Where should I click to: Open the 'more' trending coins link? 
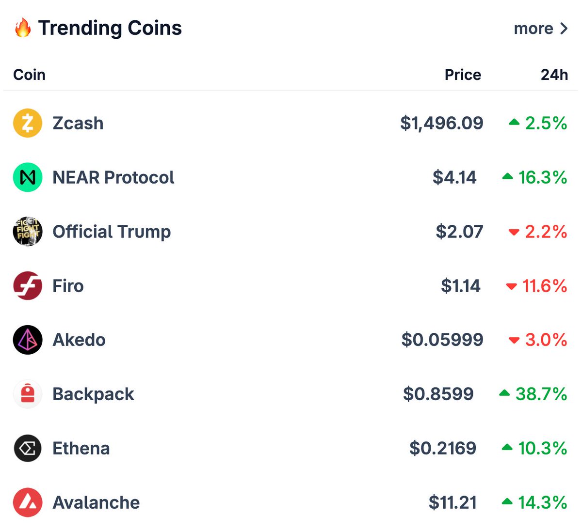(533, 29)
